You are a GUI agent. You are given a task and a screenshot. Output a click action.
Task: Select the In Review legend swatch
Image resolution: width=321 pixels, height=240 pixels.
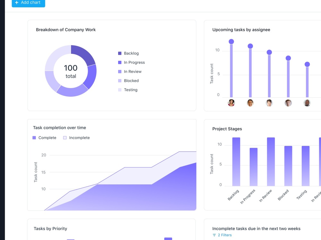click(120, 72)
